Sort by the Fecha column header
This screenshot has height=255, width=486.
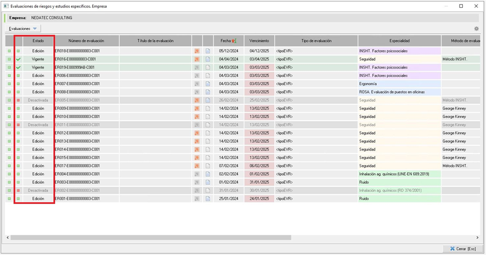[x=229, y=41]
